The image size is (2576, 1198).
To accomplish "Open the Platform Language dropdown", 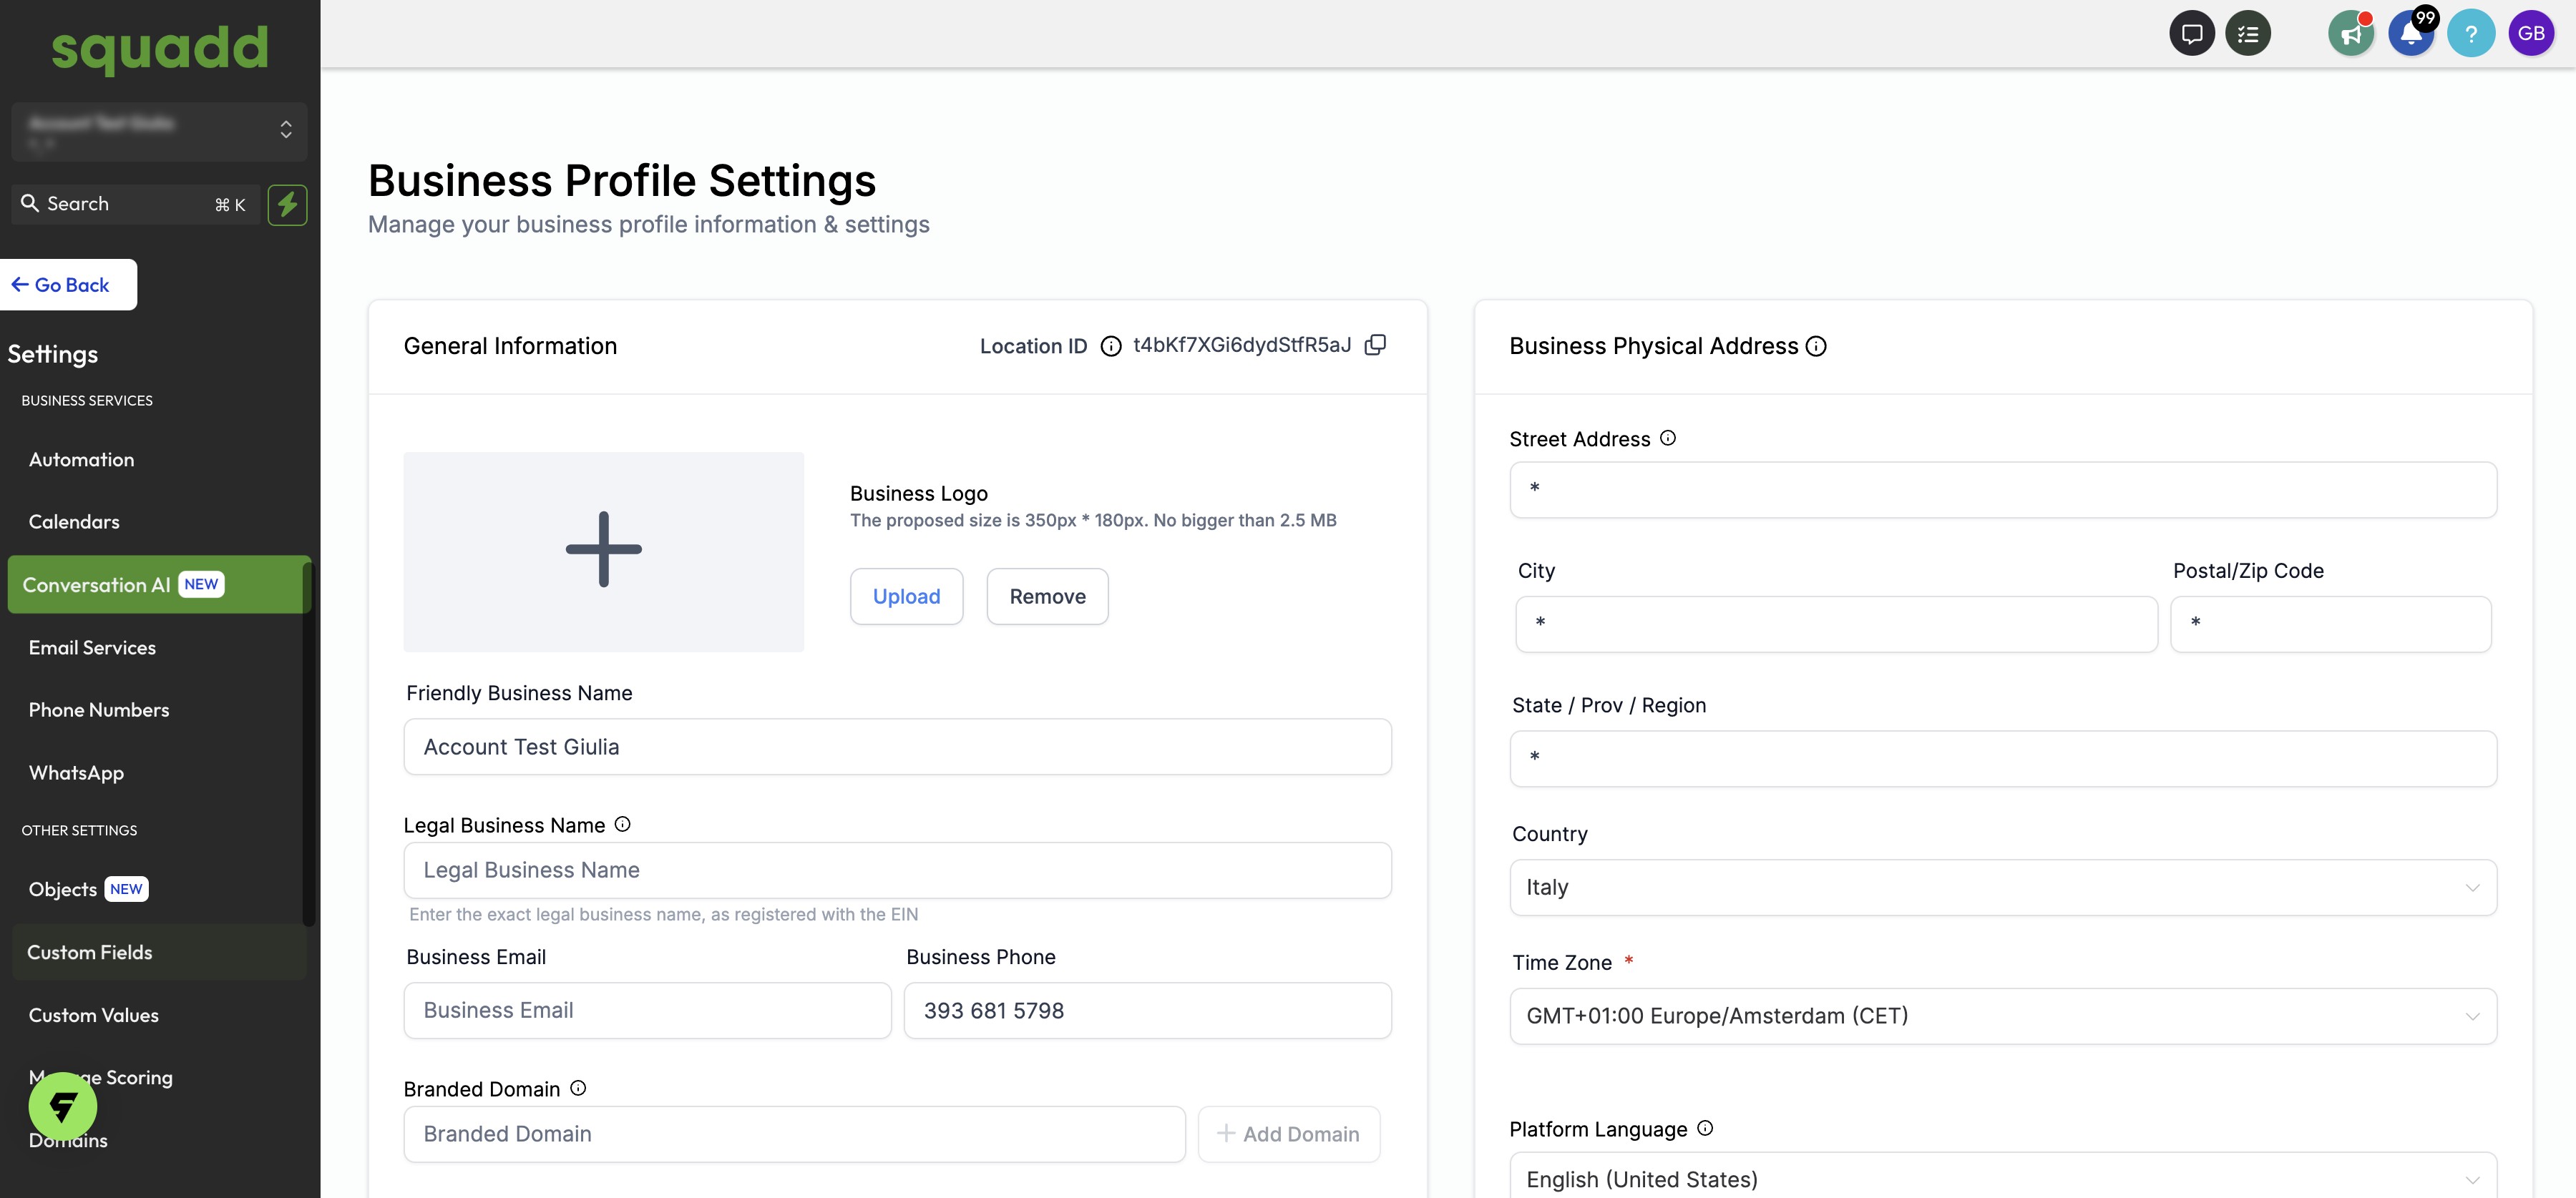I will coord(2002,1178).
